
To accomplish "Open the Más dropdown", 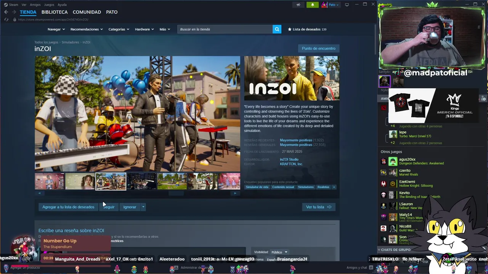I will pos(165,29).
